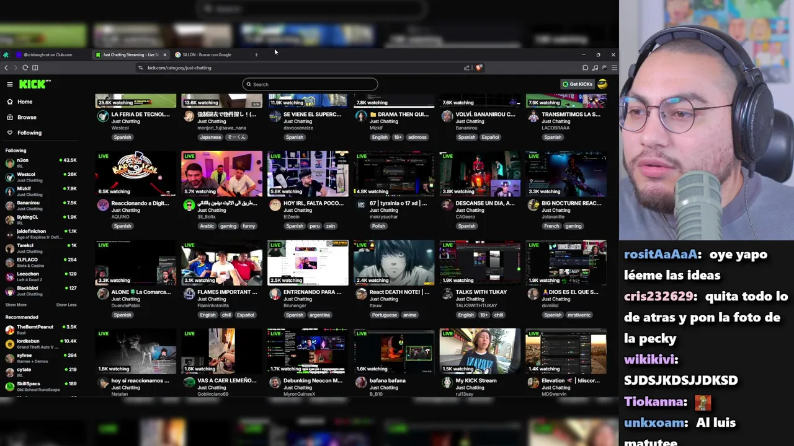Click the ElZeein streamer avatar
Image resolution: width=794 pixels, height=446 pixels.
[x=275, y=205]
